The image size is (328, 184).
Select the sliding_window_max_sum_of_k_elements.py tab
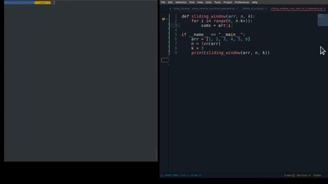[x=296, y=9]
